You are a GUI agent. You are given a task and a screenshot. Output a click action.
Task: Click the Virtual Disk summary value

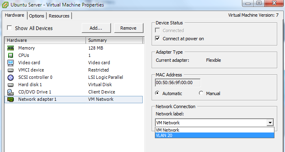100,85
